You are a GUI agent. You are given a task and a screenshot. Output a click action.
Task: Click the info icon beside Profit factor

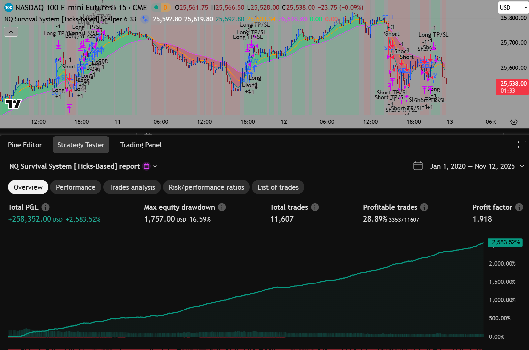[519, 207]
